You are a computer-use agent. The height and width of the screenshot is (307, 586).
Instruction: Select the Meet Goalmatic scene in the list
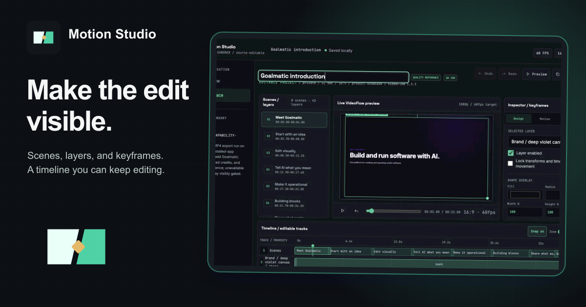point(294,120)
